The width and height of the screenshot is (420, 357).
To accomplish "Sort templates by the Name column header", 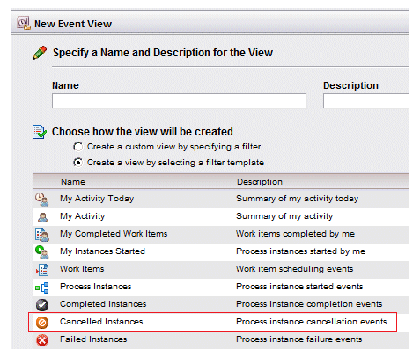I will click(x=73, y=182).
